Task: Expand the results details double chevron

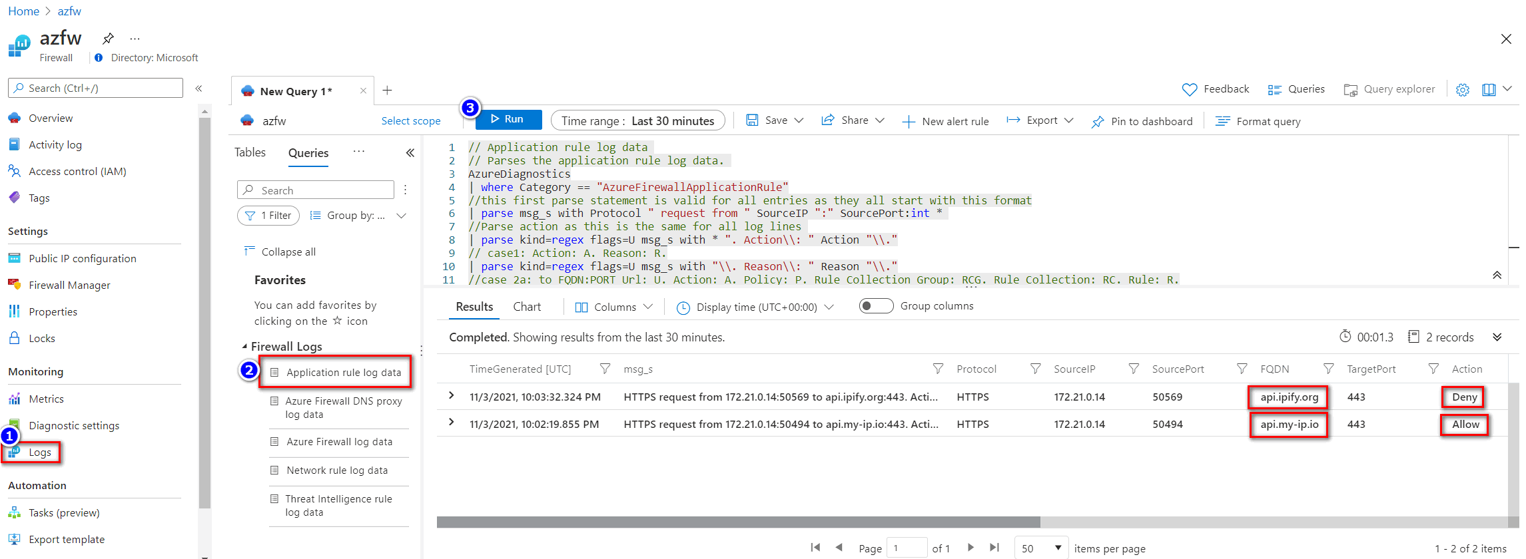Action: click(x=1497, y=337)
